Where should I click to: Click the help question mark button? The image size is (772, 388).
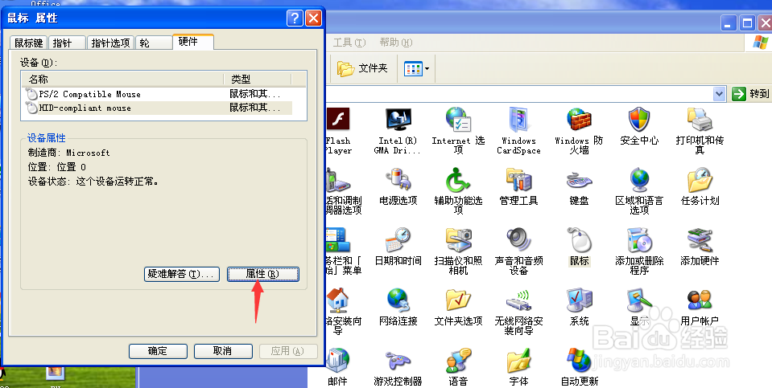tap(295, 18)
